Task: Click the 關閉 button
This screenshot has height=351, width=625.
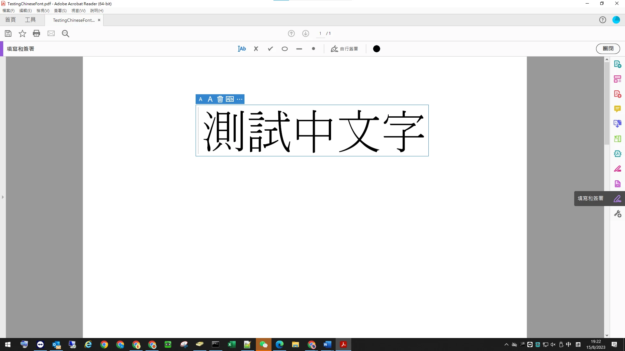Action: coord(608,49)
